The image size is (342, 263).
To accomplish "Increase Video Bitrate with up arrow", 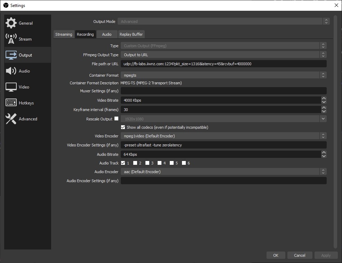I will pyautogui.click(x=324, y=98).
